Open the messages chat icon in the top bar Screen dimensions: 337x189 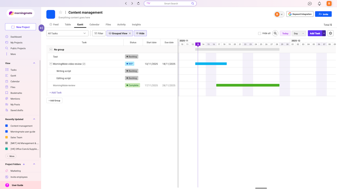click(x=310, y=3)
